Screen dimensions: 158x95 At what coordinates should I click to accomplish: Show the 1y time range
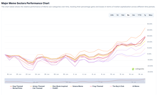pos(145,15)
